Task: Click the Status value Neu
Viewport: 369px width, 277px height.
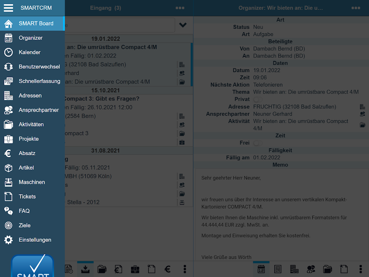Action: (258, 27)
